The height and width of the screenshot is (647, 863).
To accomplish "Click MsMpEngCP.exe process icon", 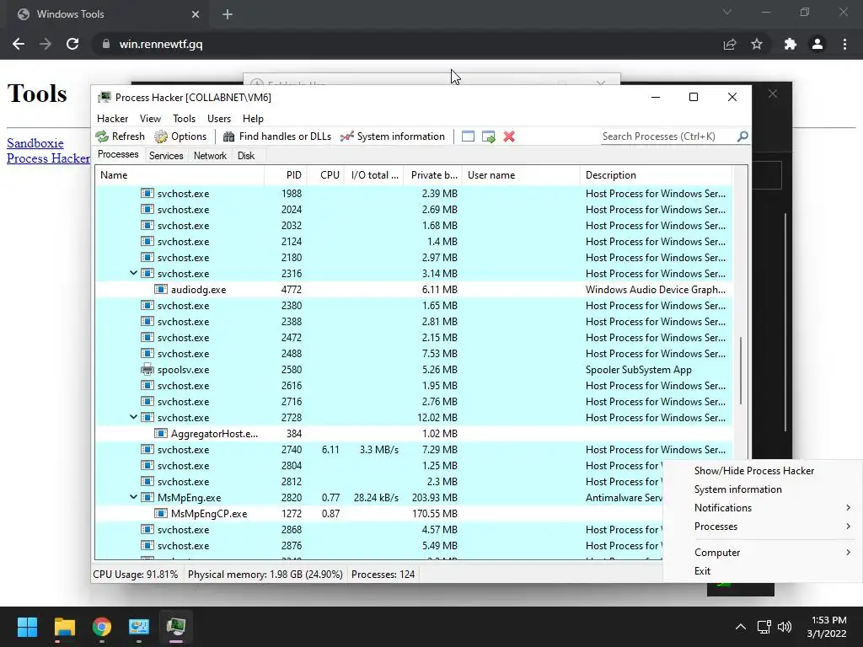I will point(161,513).
